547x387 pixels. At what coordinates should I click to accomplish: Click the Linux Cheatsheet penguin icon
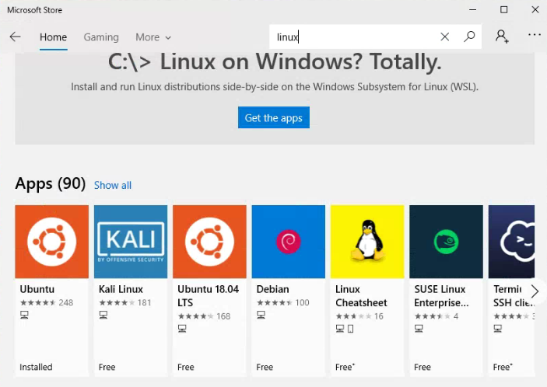click(x=367, y=242)
